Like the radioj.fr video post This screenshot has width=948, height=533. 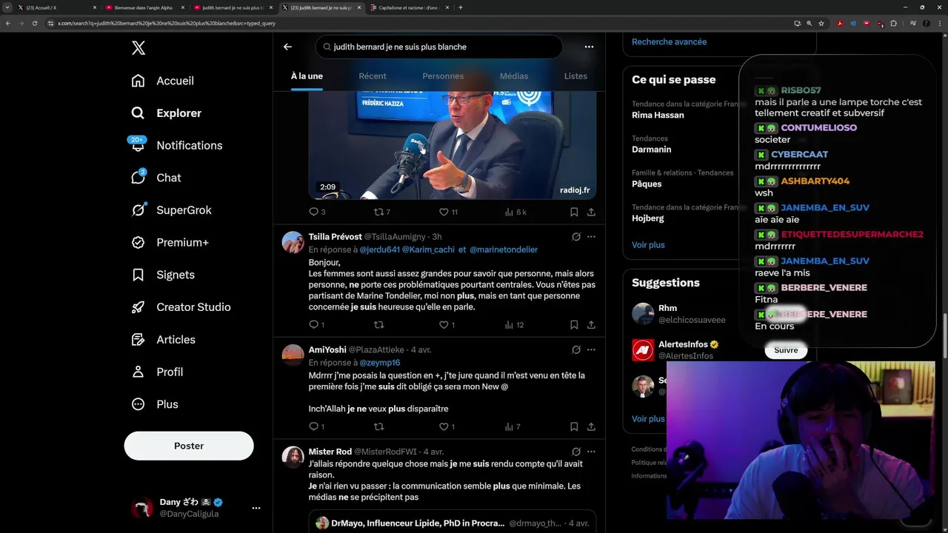(x=449, y=212)
